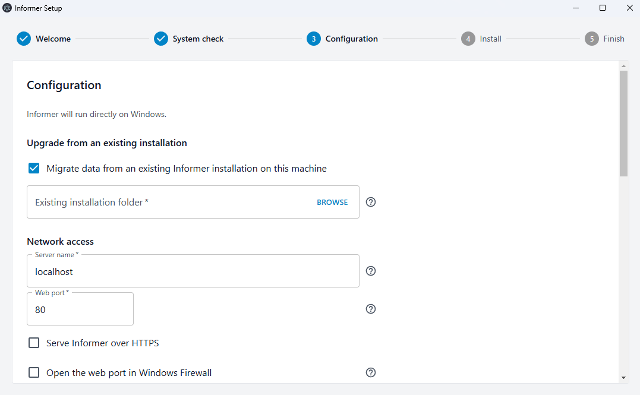Select the Configuration step label
The image size is (640, 395).
(351, 39)
